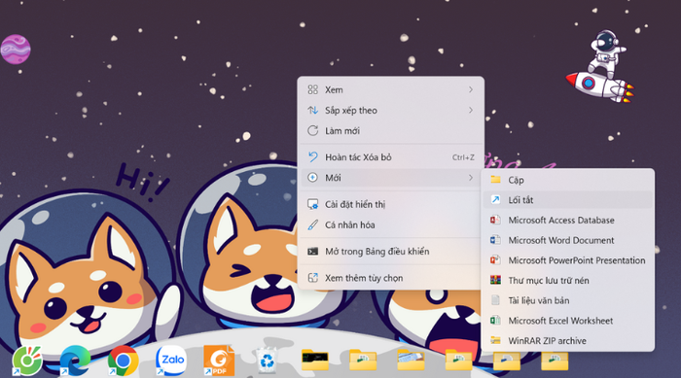Choose Lối tắt to create a shortcut
Viewport: 681px width, 378px height.
point(567,199)
